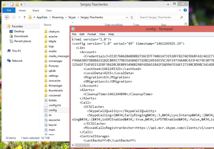Click Roaming in breadcrumb path

click(x=58, y=17)
